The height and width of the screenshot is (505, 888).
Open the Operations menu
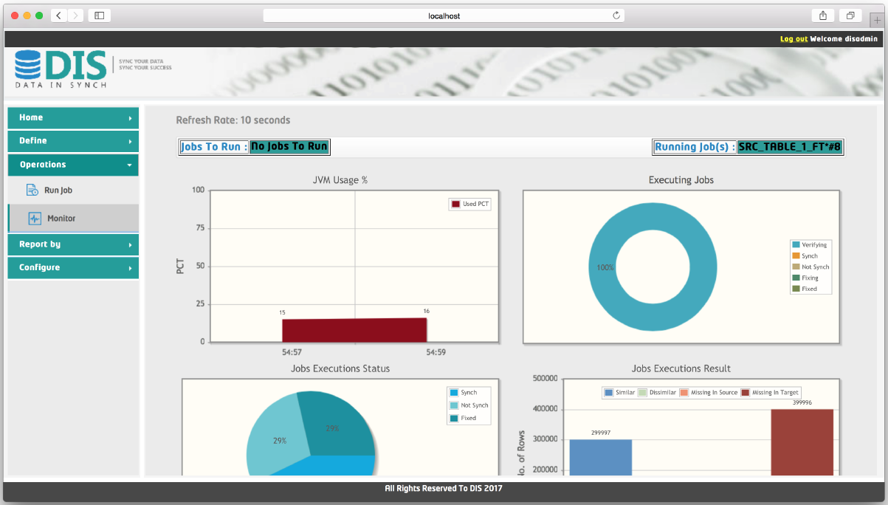tap(73, 165)
